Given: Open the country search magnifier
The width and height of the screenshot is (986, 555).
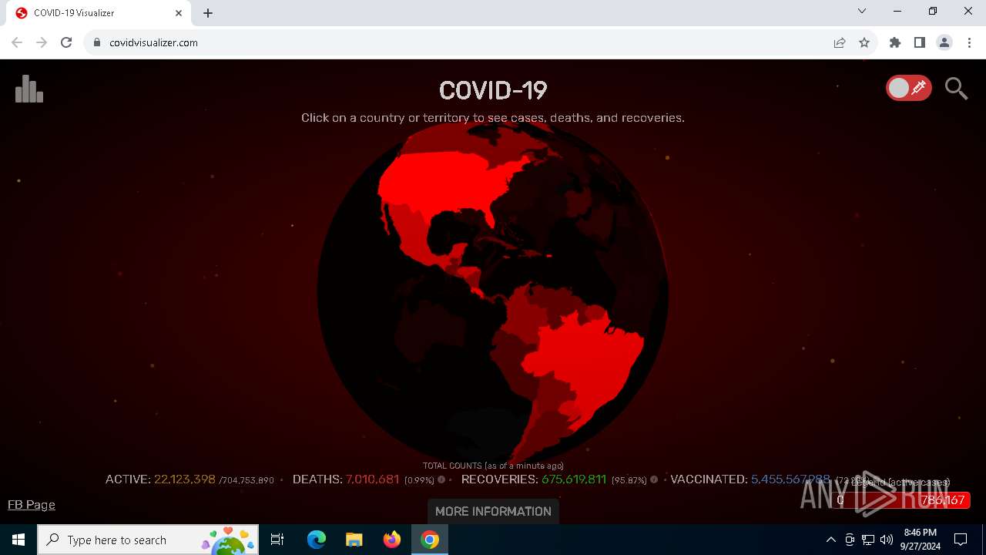Looking at the screenshot, I should (x=956, y=89).
